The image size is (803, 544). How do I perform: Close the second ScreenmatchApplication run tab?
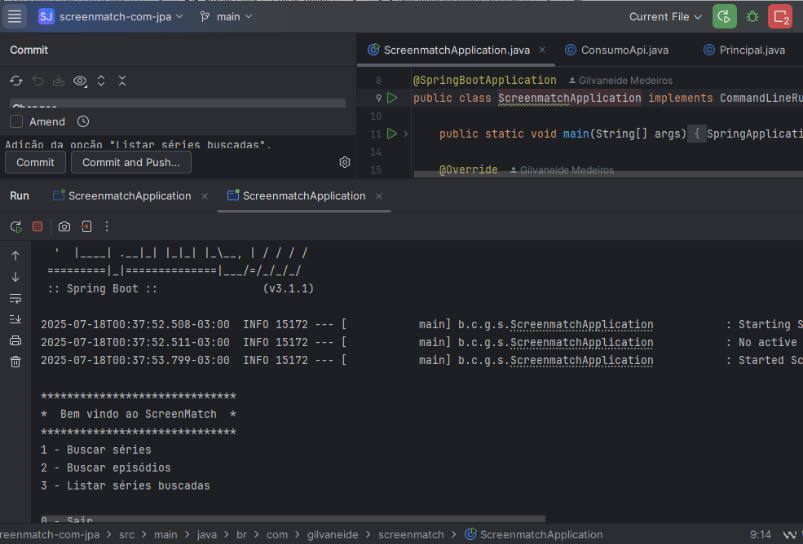379,196
